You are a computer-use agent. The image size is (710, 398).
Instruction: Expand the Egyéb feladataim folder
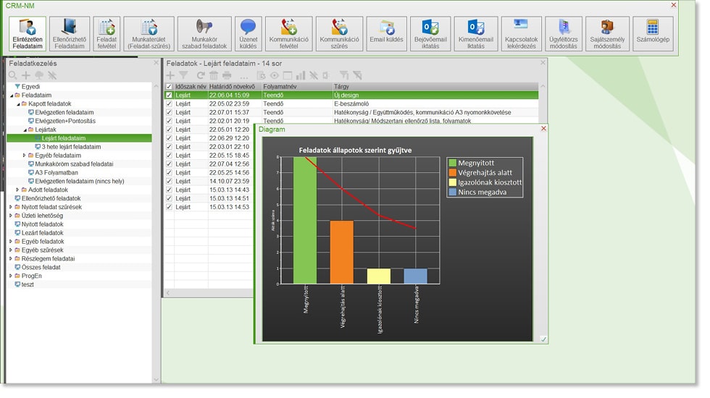point(25,155)
